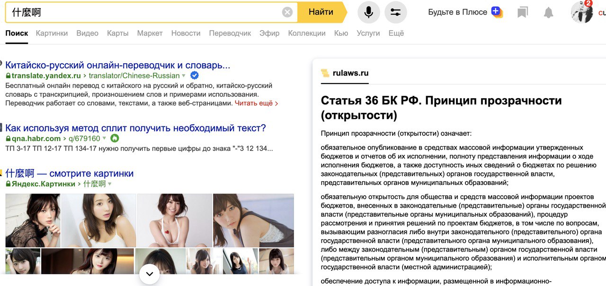Switch to the Картинки tab
Viewport: 606px width, 286px height.
pyautogui.click(x=52, y=33)
